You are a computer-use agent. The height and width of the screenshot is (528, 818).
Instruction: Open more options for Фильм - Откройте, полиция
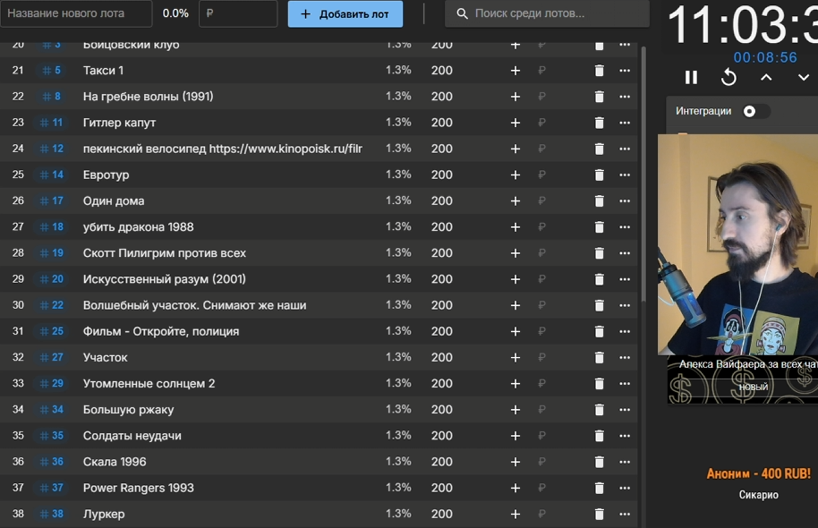click(x=625, y=331)
